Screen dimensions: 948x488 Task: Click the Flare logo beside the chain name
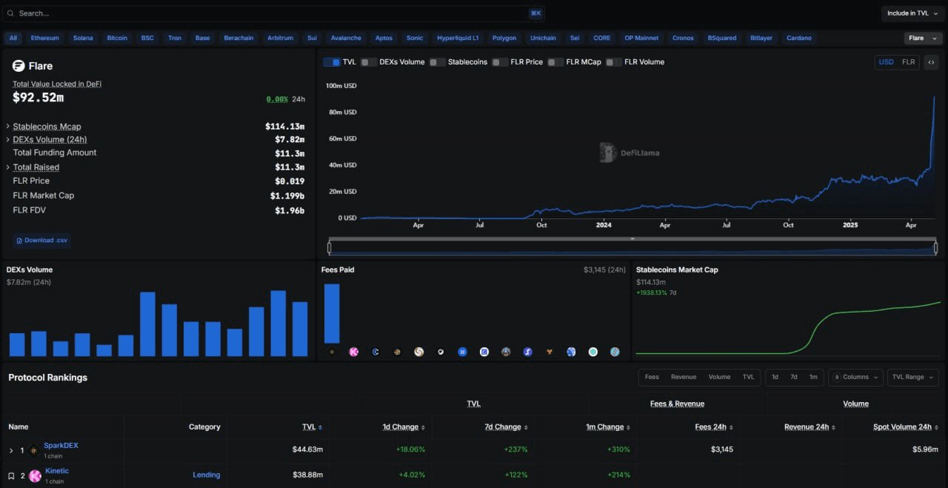tap(19, 66)
